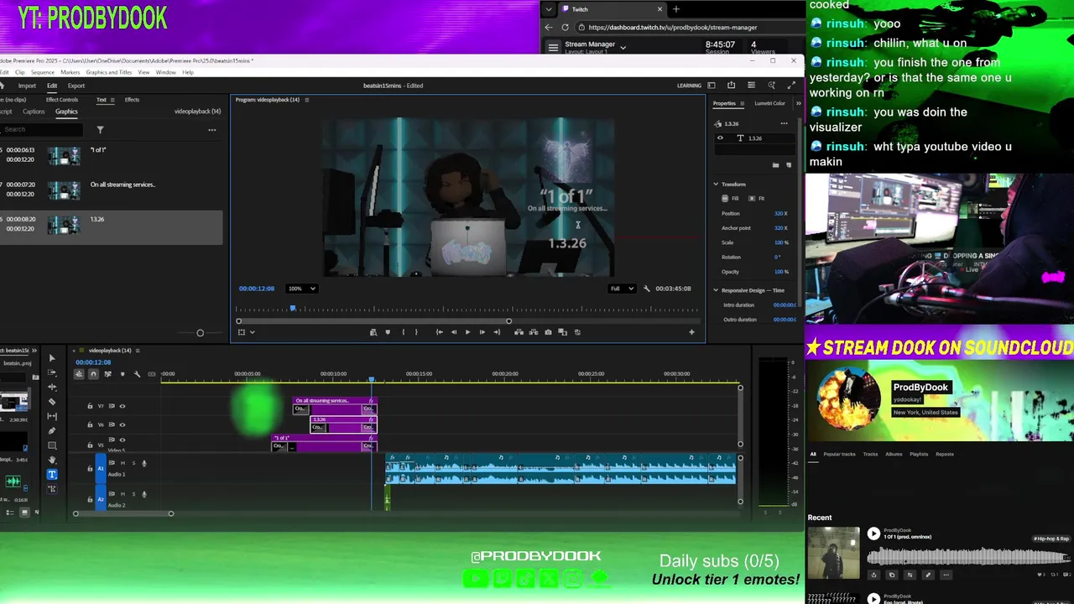Open the 100% zoom level dropdown
Viewport: 1074px width, 604px height.
[301, 289]
